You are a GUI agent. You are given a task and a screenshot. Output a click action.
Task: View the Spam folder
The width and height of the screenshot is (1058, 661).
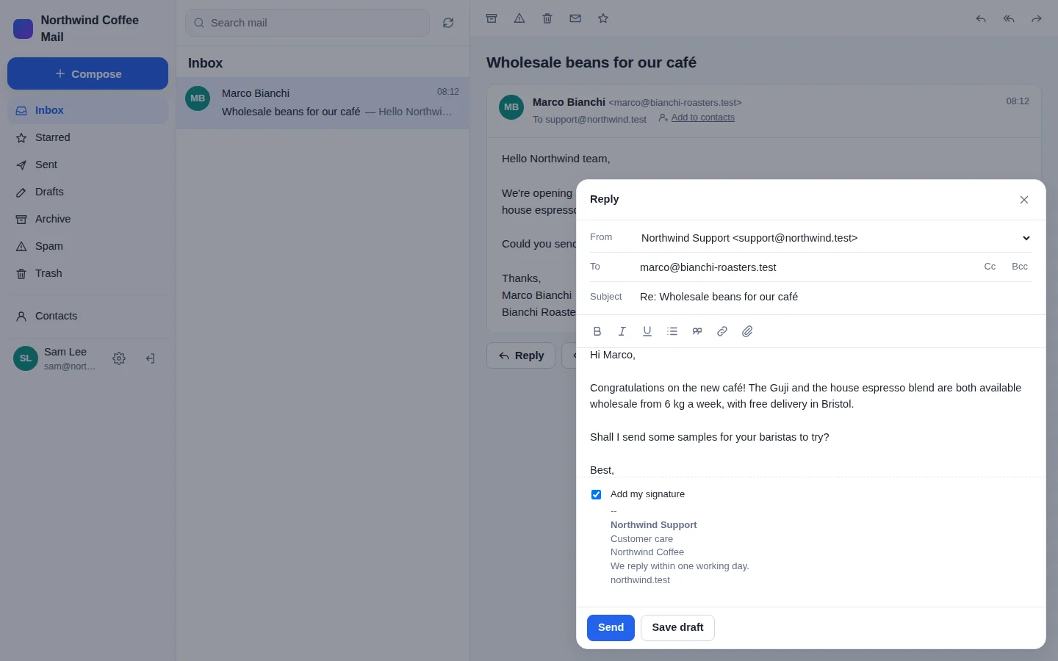[x=88, y=246]
